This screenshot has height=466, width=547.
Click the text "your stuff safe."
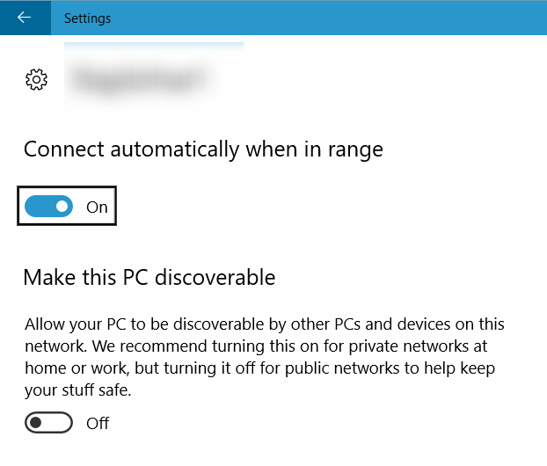(x=77, y=390)
